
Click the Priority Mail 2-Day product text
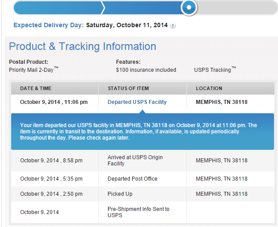click(33, 70)
